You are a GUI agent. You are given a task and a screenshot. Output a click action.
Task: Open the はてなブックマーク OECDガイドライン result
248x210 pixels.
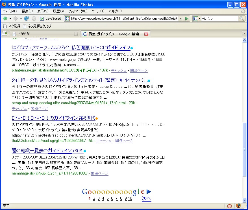71,48
